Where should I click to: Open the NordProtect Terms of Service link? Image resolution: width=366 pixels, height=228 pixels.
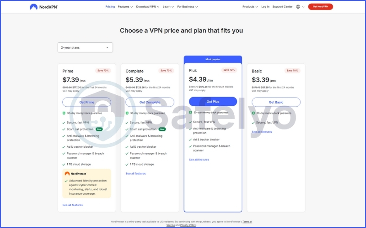click(x=209, y=223)
